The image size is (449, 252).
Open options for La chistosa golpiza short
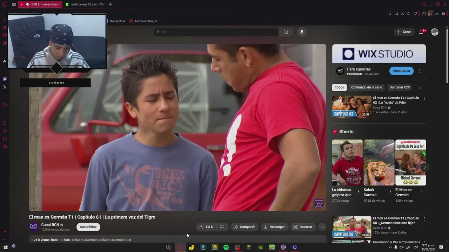point(358,191)
